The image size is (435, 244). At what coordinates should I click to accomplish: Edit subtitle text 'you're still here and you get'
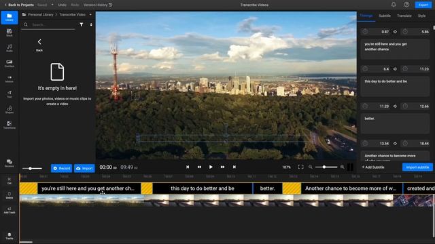395,49
